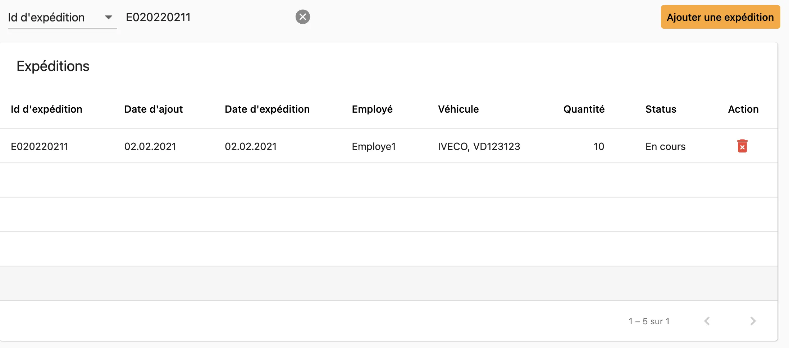This screenshot has width=789, height=348.
Task: Go to previous page of shipments
Action: 707,321
